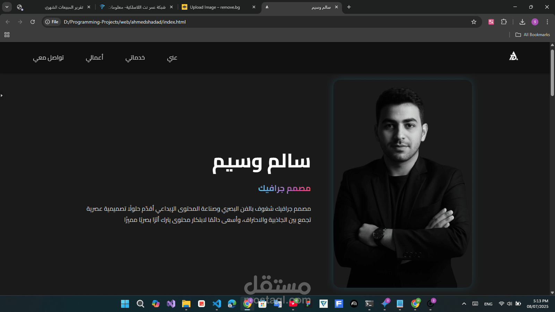Close the سالم وسيم tab
Viewport: 555px width, 312px height.
(x=336, y=7)
